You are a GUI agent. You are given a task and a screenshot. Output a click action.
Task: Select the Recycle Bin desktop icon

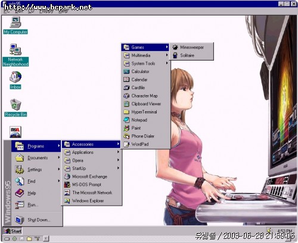pos(15,108)
